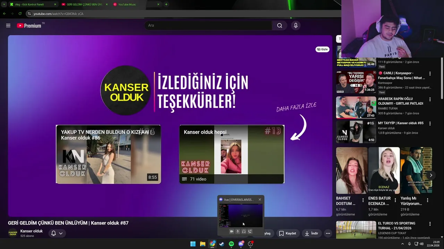
Task: Start voice search with microphone icon
Action: pyautogui.click(x=296, y=26)
